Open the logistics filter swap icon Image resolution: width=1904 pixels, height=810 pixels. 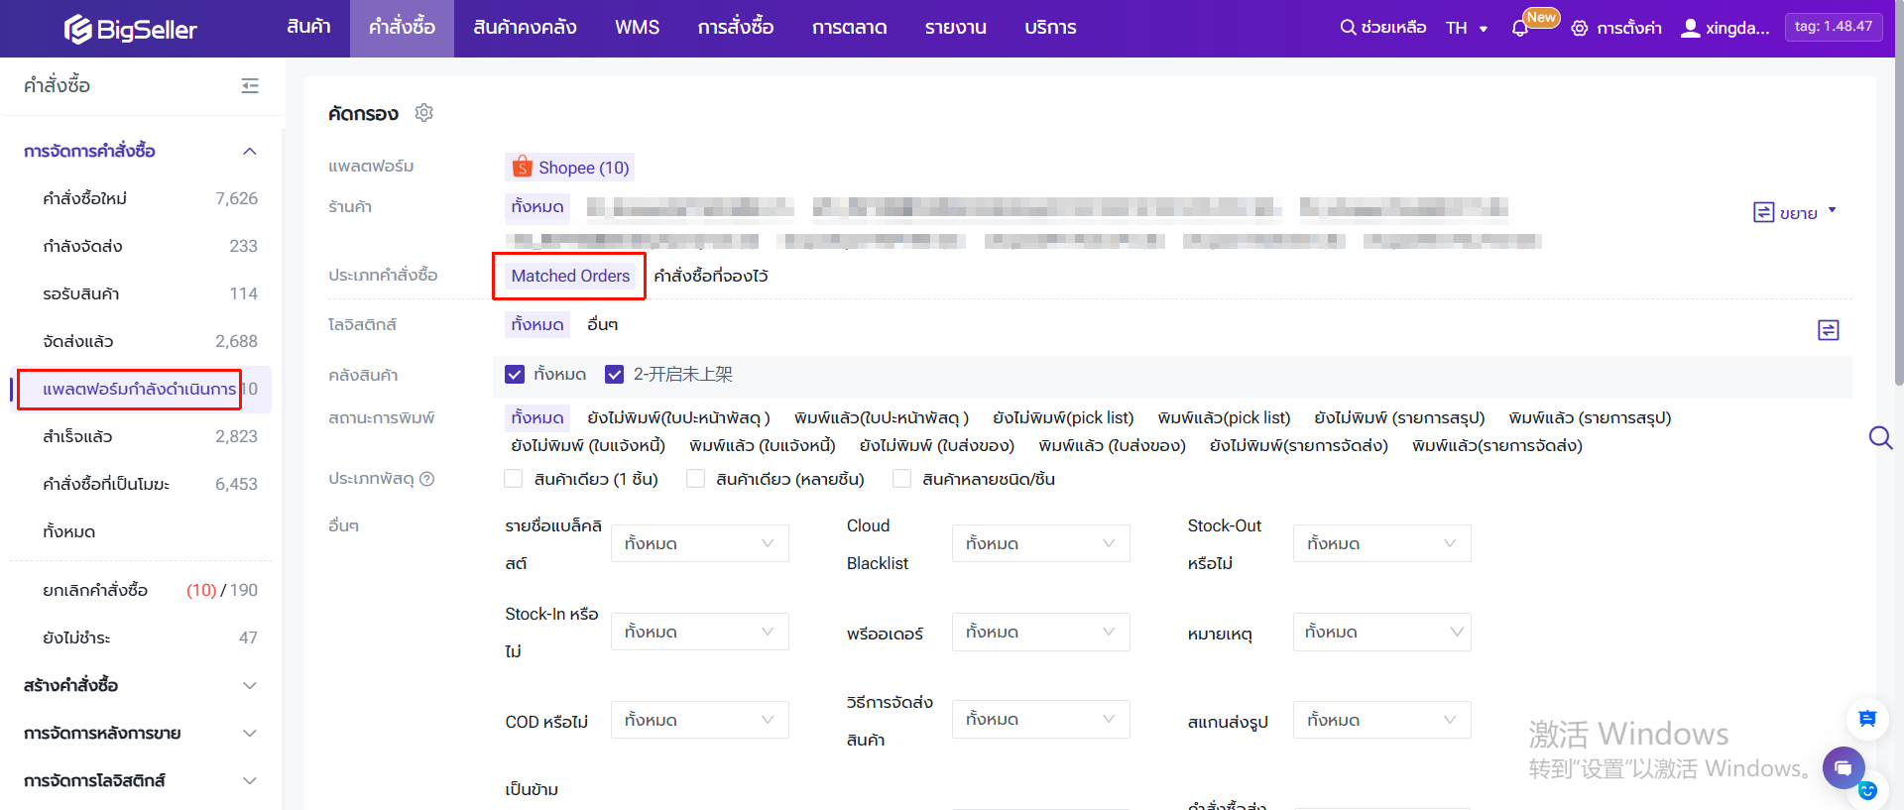[1828, 330]
